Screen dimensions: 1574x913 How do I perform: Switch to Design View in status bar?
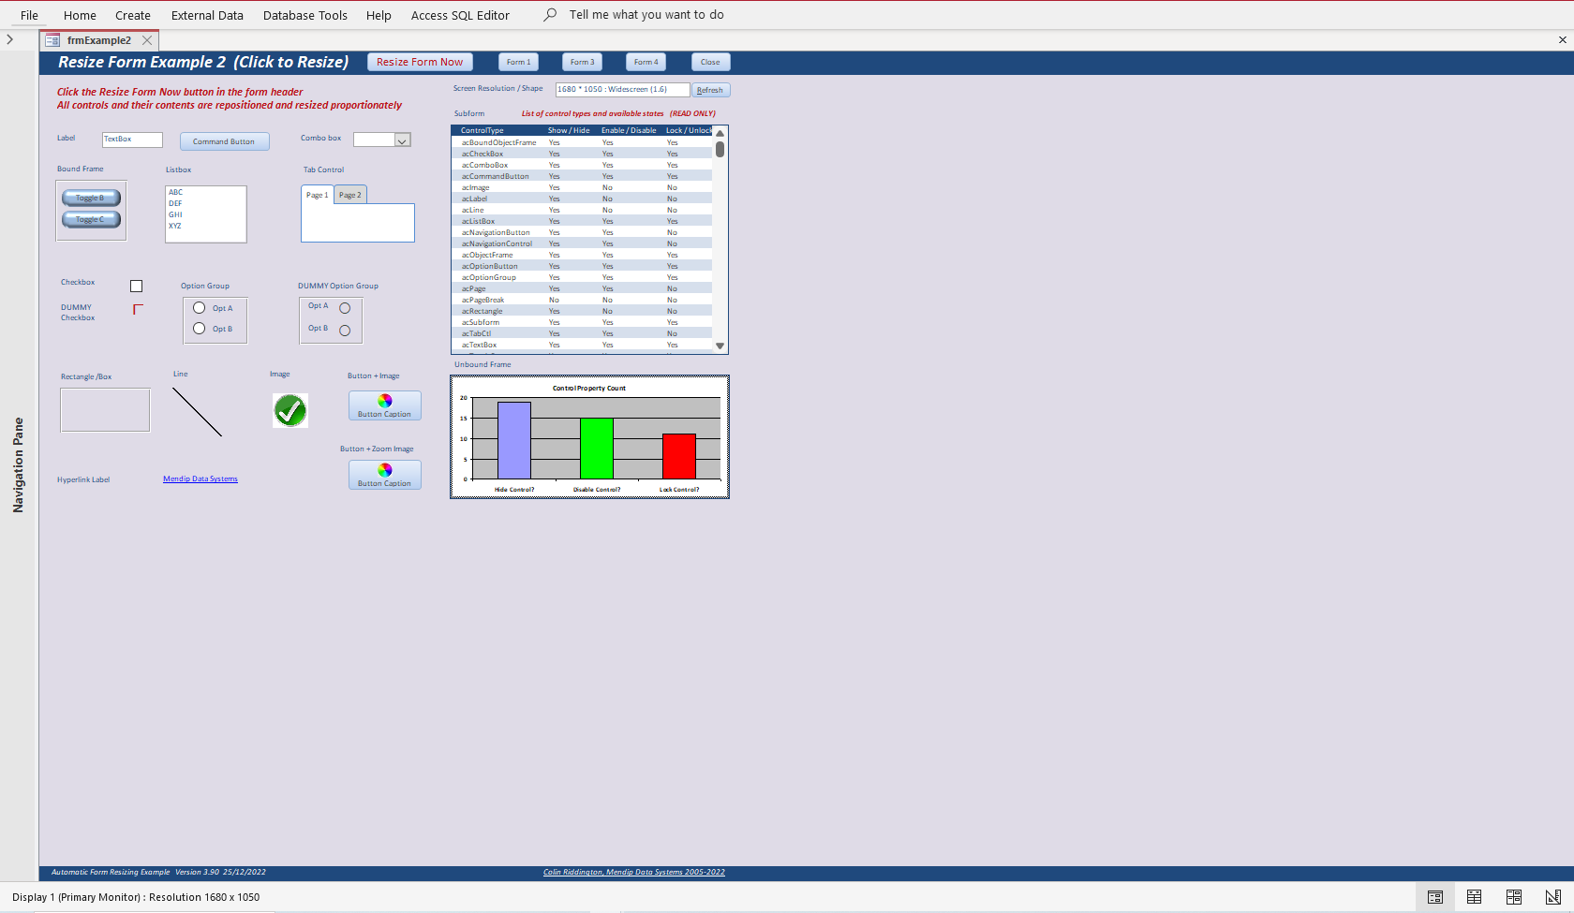(1552, 897)
